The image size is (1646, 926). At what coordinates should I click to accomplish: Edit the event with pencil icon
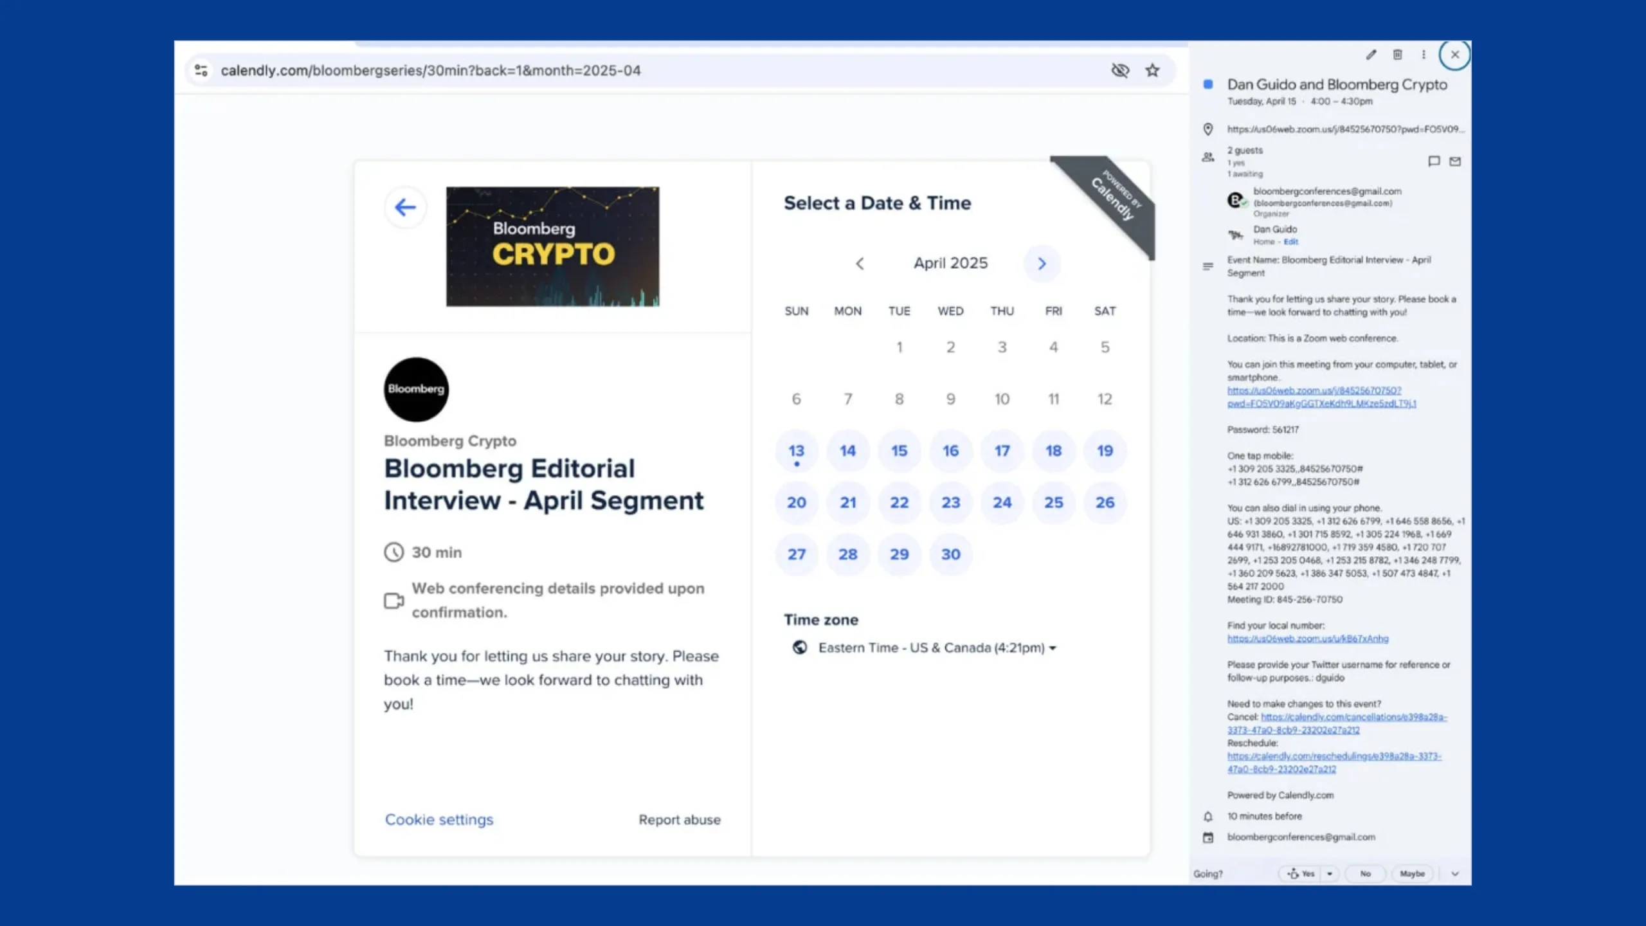1371,55
